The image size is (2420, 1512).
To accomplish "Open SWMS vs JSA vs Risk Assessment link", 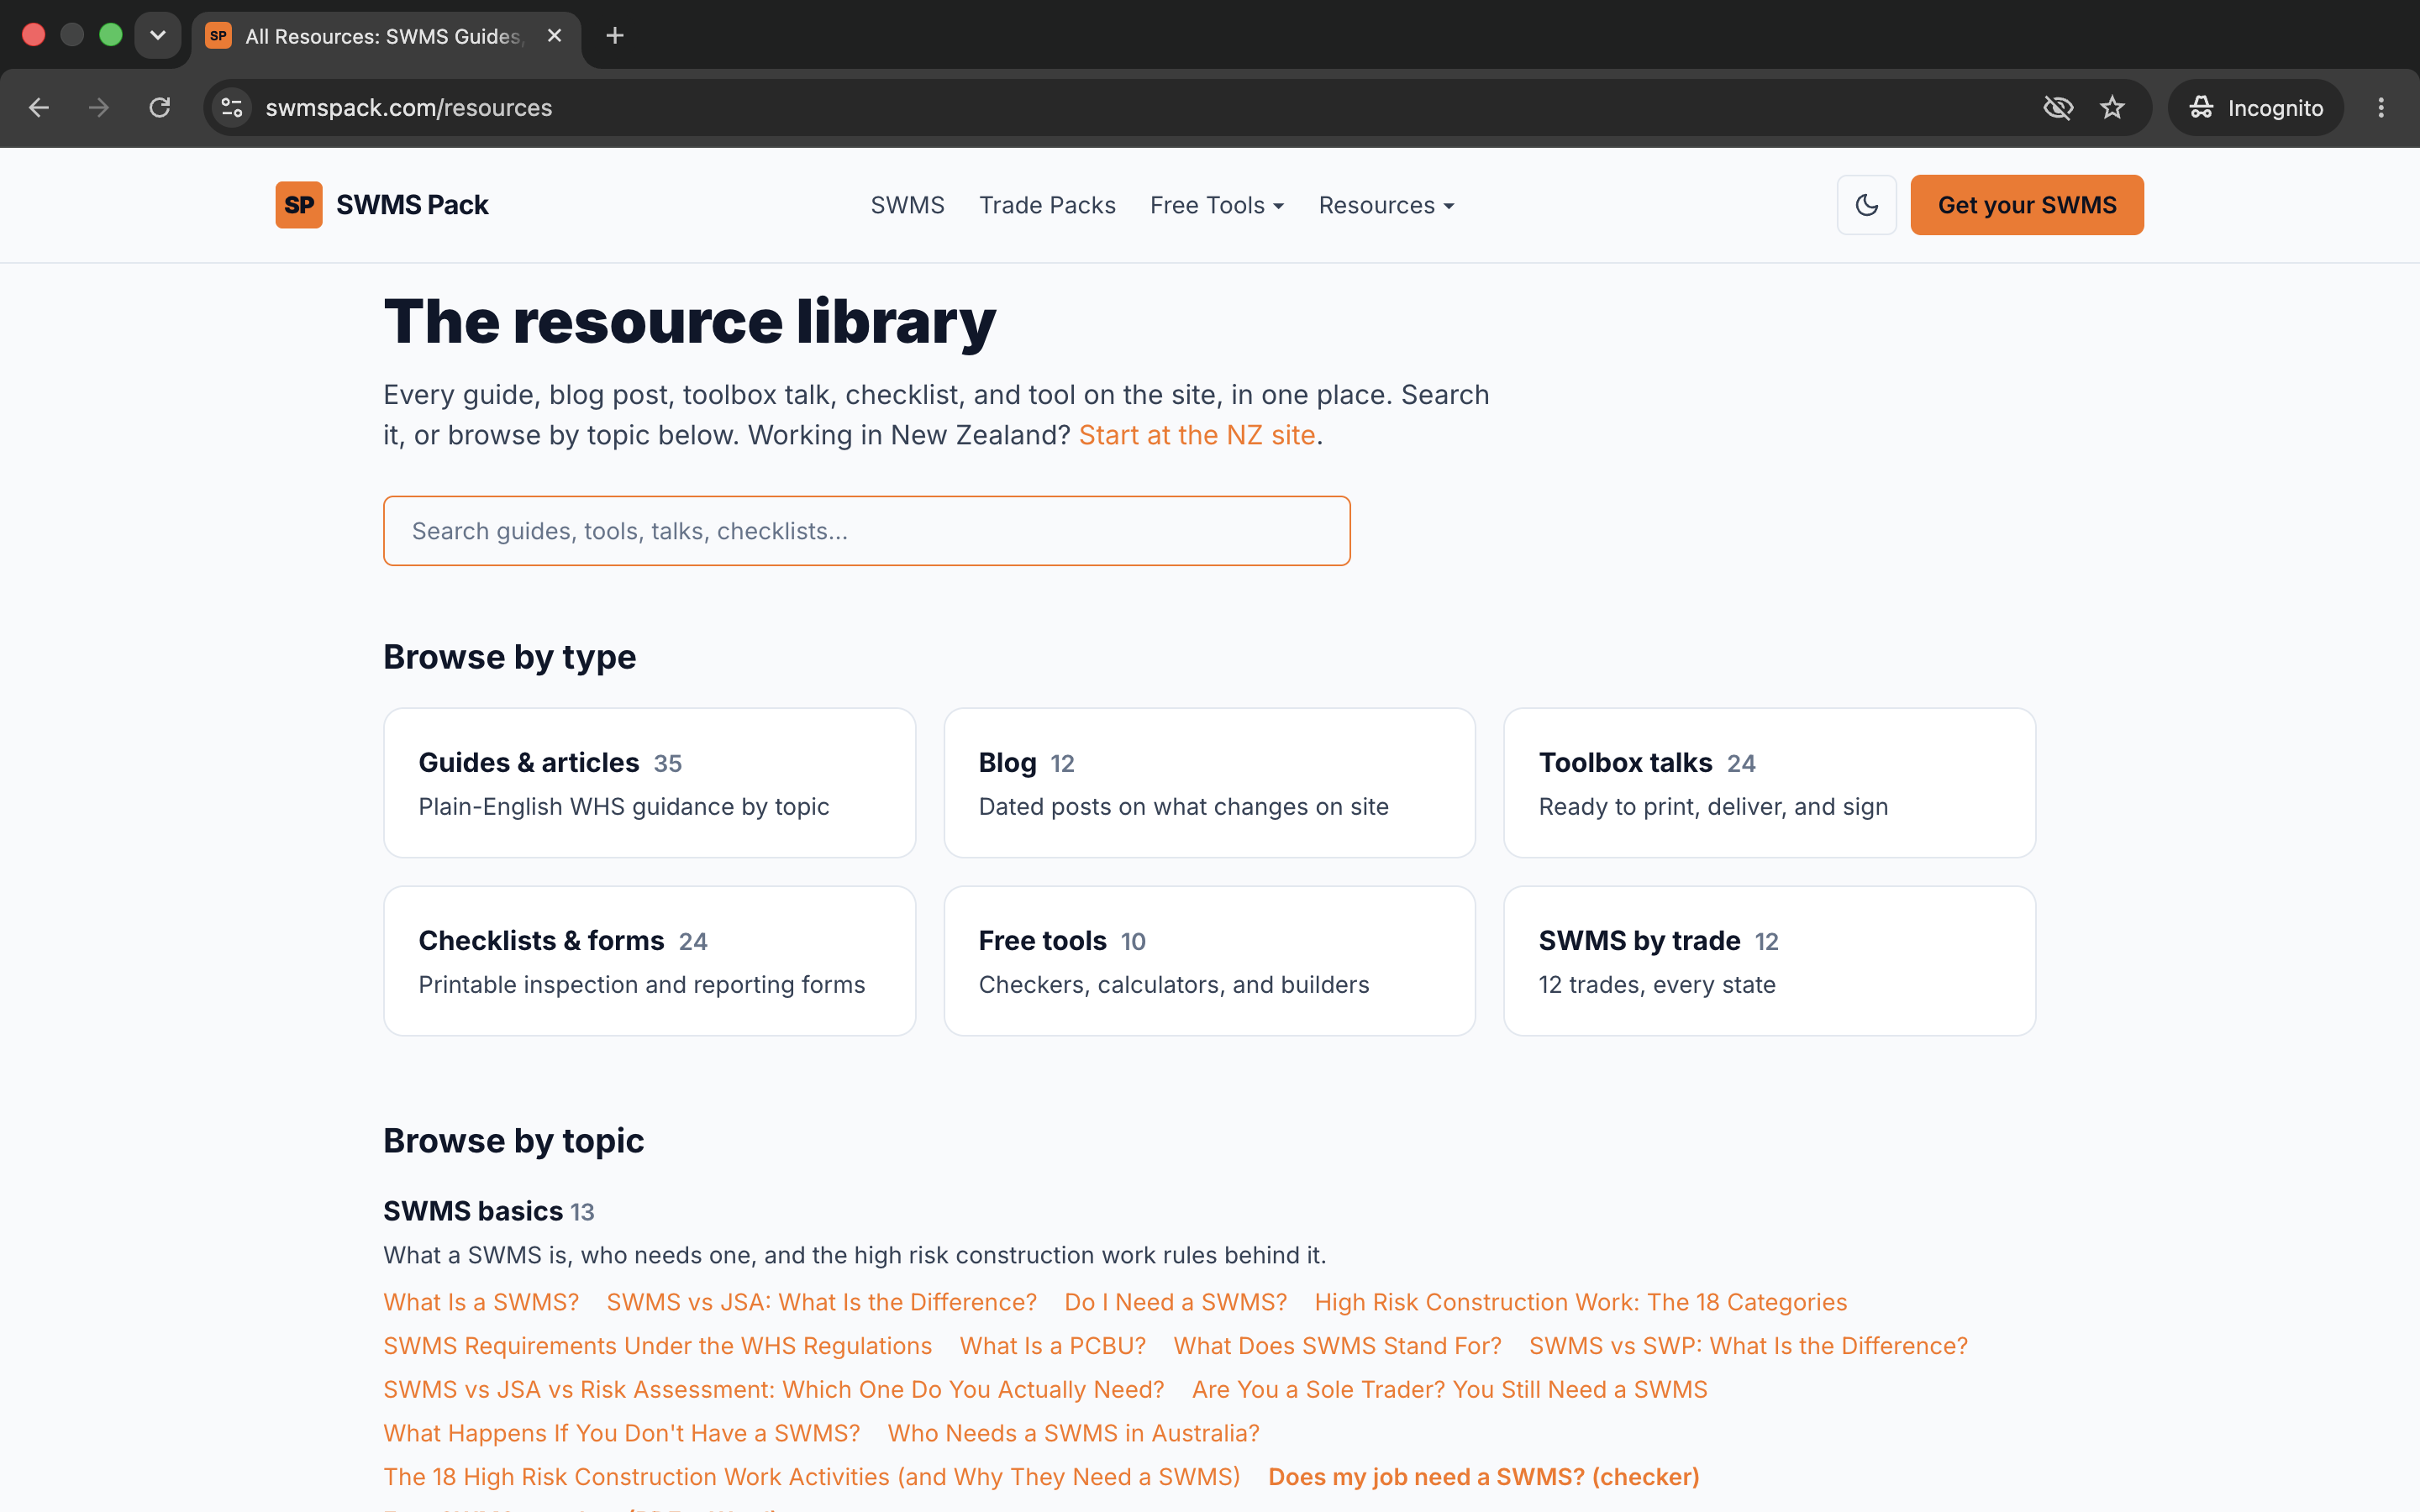I will tap(774, 1390).
